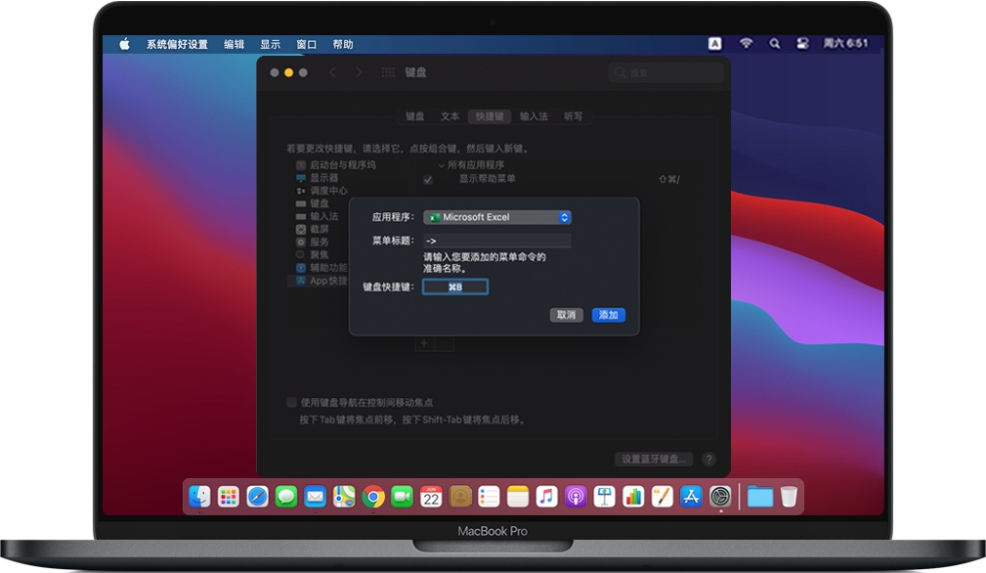Screen dimensions: 986x573
Task: Switch to the 输入法 tab
Action: point(534,116)
